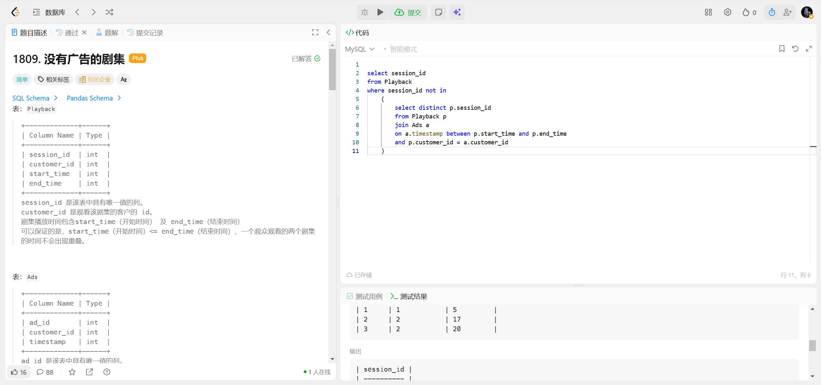Toggle 智能模式 smart mode

click(403, 49)
